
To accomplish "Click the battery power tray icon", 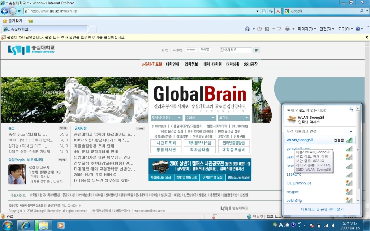I will pos(319,226).
